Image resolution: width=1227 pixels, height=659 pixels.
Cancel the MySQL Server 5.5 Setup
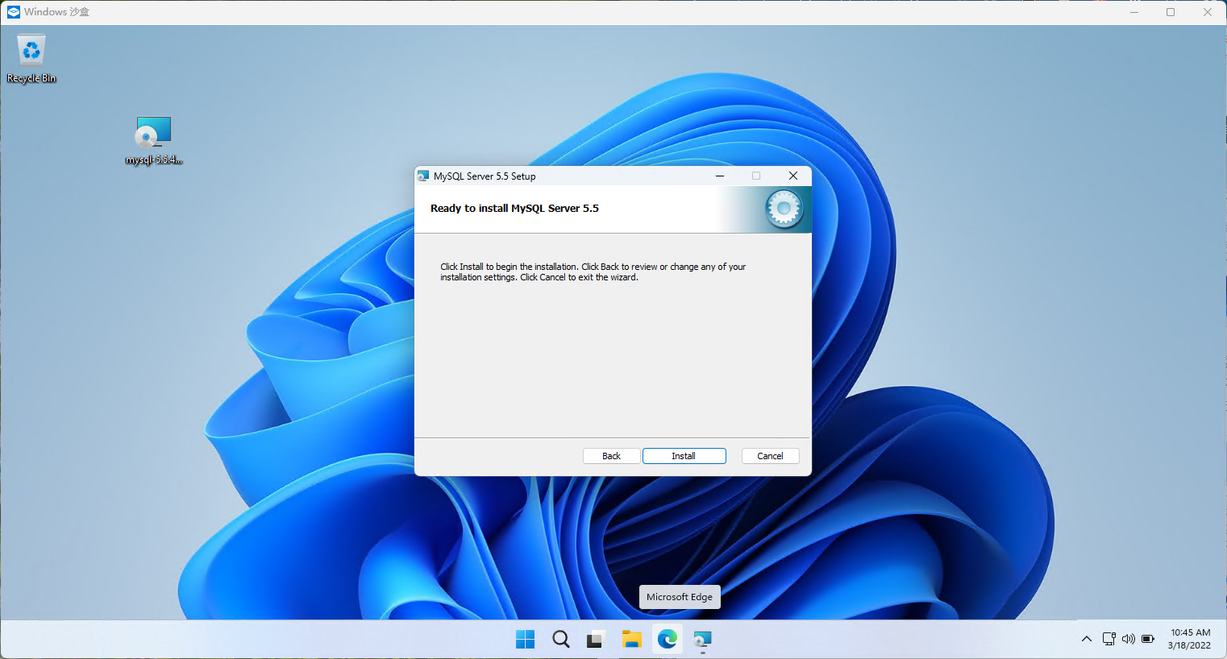tap(770, 456)
